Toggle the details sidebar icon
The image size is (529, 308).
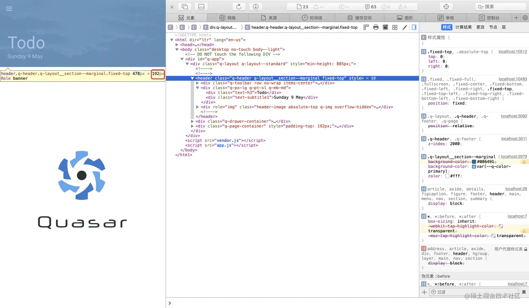coord(414,27)
